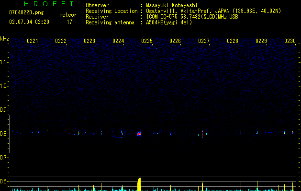Click the kHz axis unit label

tap(4, 39)
